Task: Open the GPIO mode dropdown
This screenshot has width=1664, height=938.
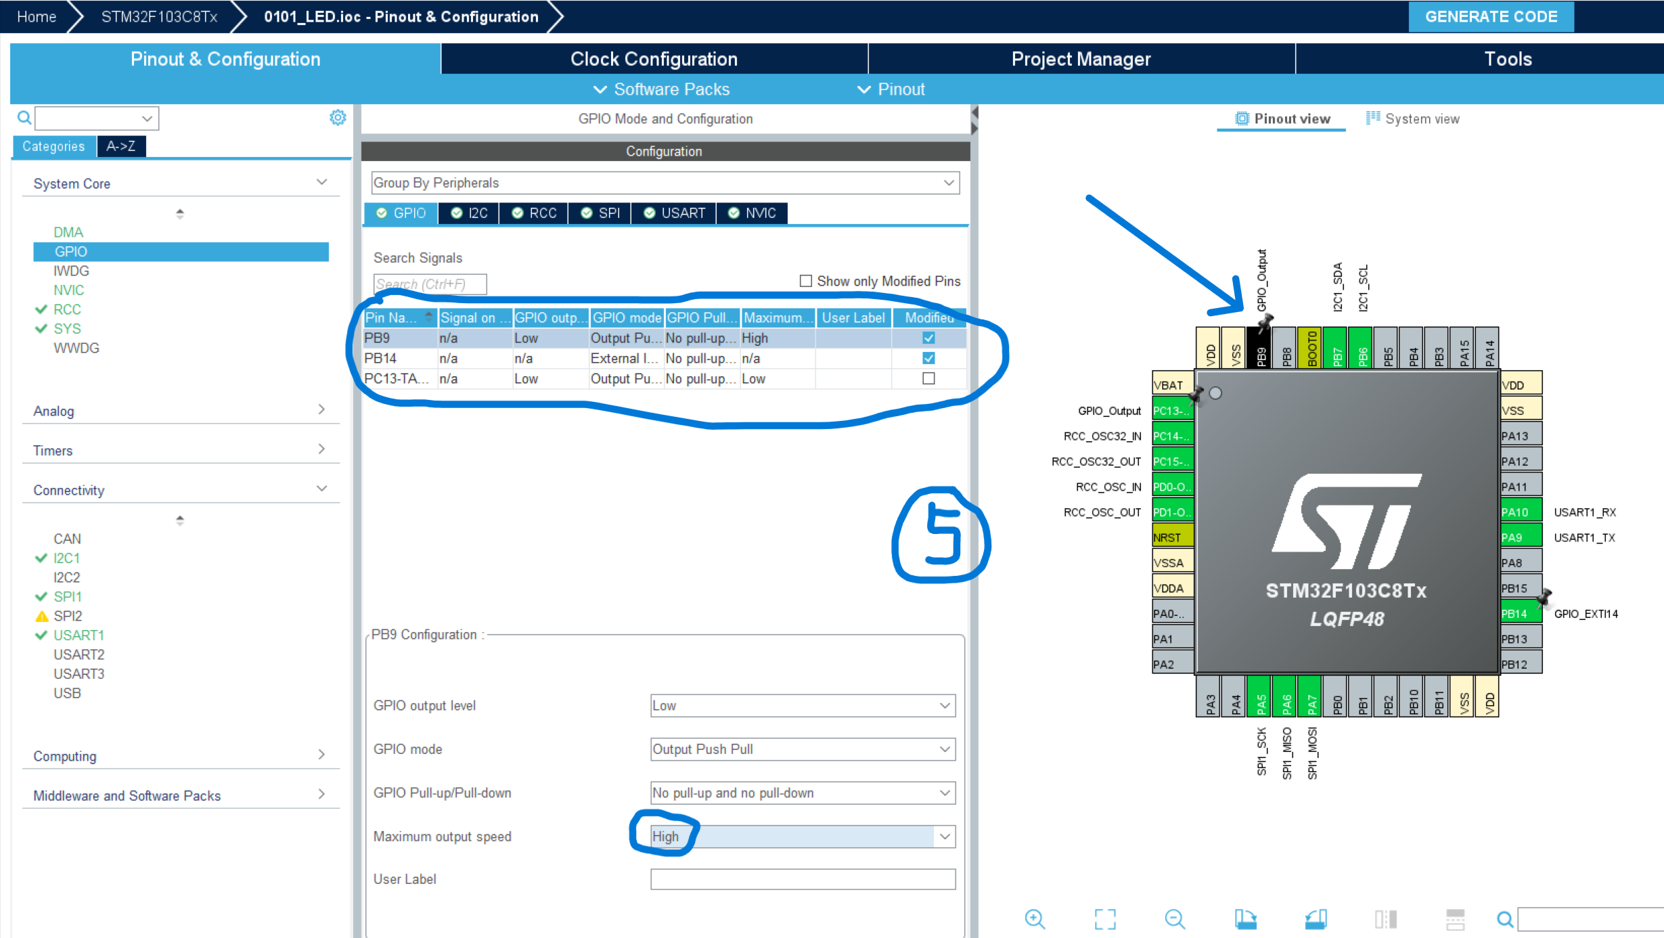Action: (x=803, y=749)
